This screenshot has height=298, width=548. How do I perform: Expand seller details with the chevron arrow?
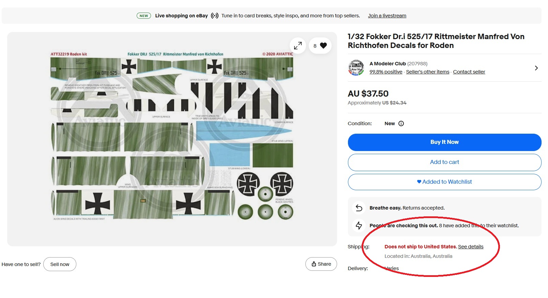(536, 68)
